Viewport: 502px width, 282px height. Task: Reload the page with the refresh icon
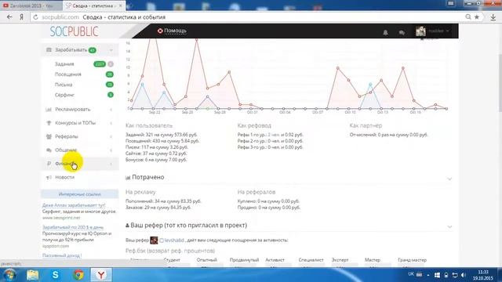(x=35, y=17)
